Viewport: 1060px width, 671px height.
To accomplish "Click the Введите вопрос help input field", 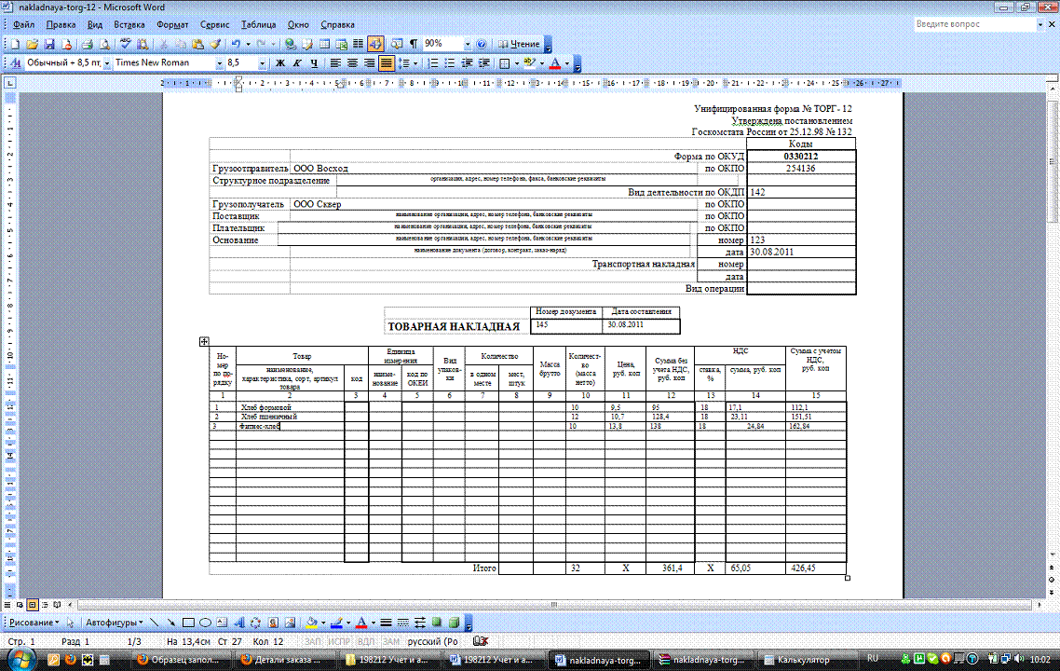I will tap(959, 24).
